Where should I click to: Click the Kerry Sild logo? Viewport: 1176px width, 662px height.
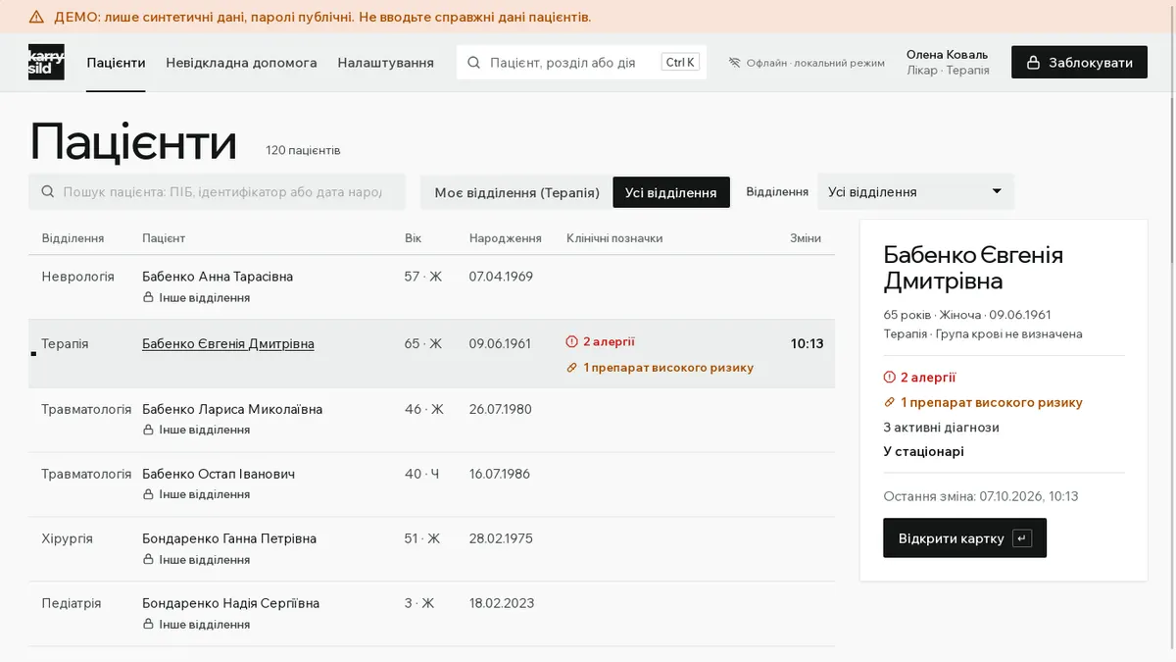pos(46,62)
